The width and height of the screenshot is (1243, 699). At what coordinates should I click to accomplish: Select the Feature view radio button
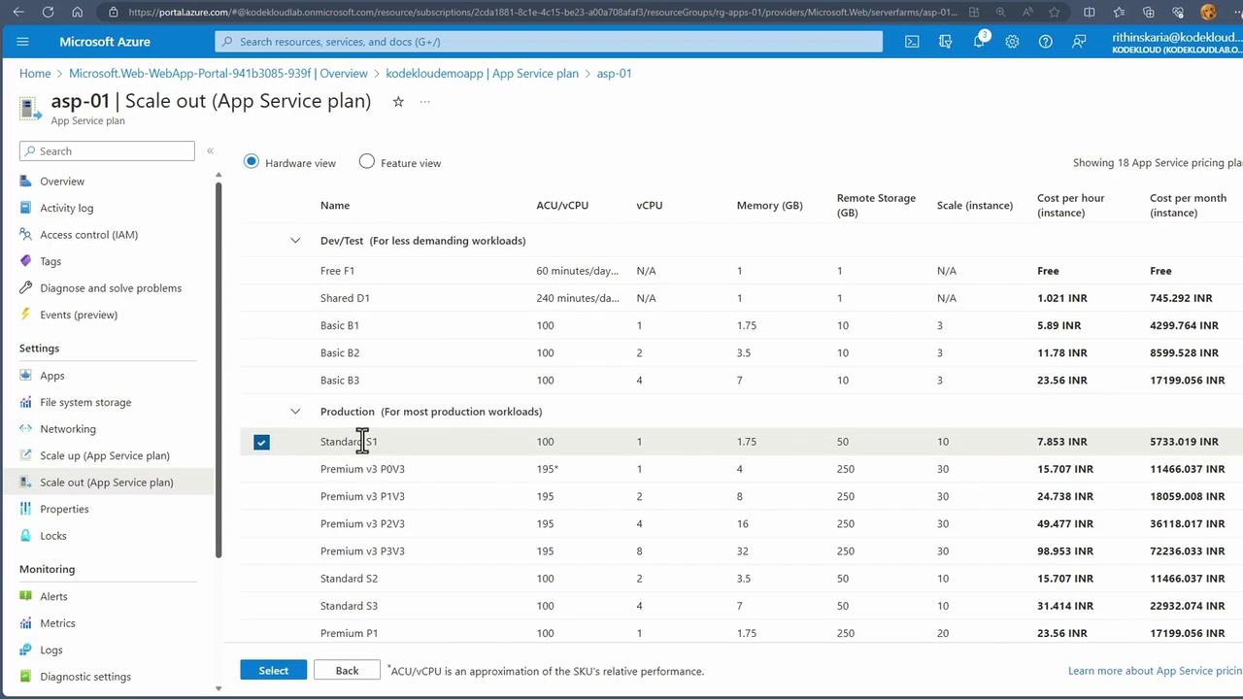(367, 161)
